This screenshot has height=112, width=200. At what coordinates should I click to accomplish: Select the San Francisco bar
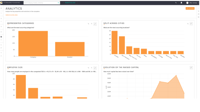tap(122, 45)
